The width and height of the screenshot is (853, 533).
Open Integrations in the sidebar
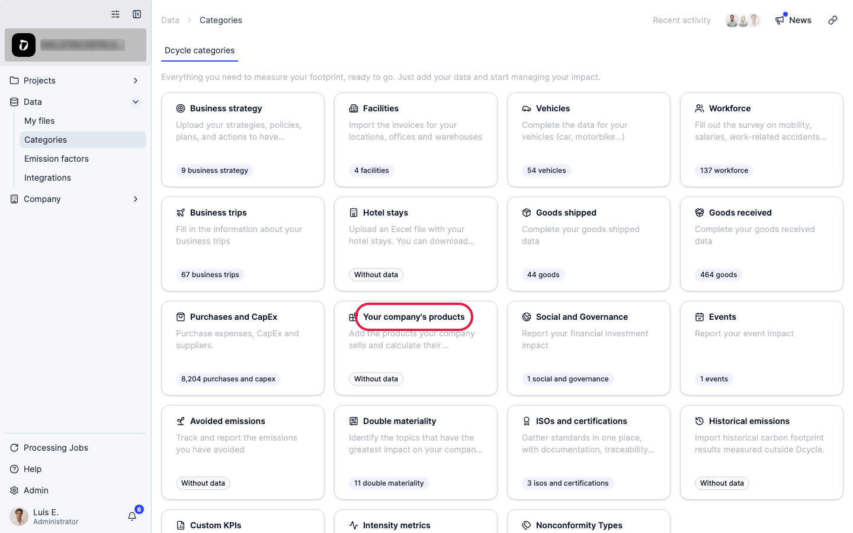tap(83, 178)
